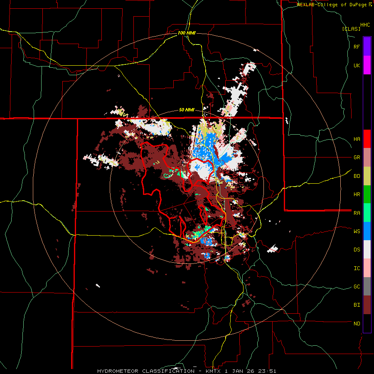Image resolution: width=374 pixels, height=374 pixels.
Task: Select the dusty pink GR legend swatch
Action: click(x=367, y=157)
